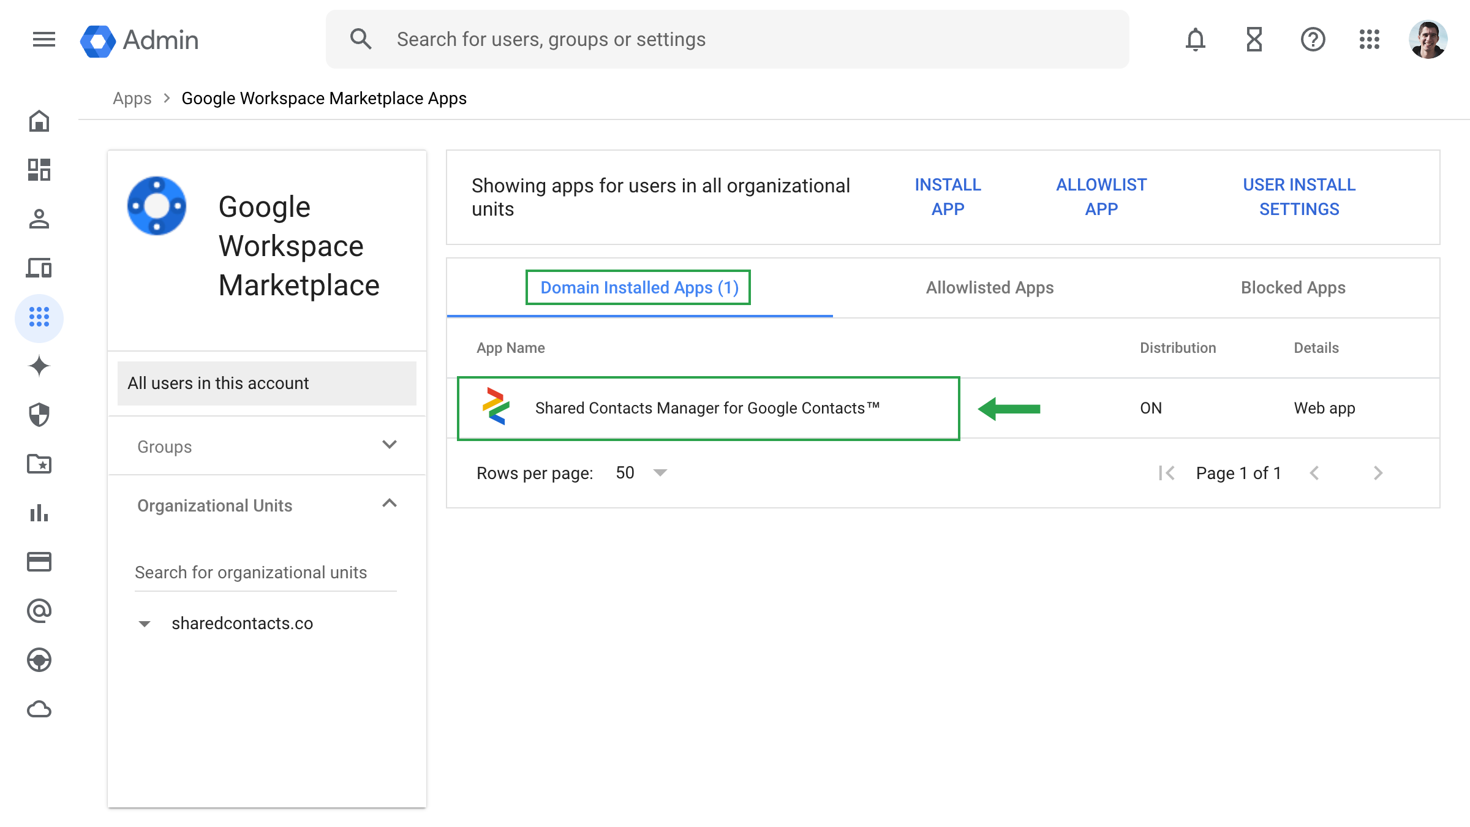Open the Generative AI sparkle sidebar icon
Image resolution: width=1470 pixels, height=827 pixels.
(x=39, y=366)
